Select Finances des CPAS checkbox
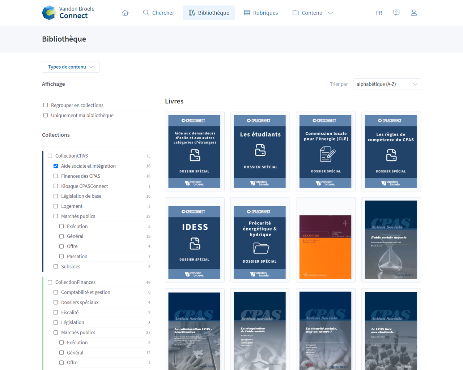463x370 pixels. 56,176
